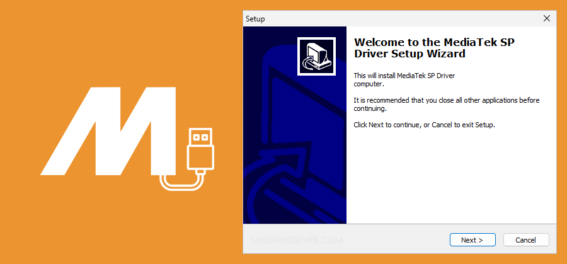Click 'This will install MediaTek SP Driver' text
Viewport: 567px width, 264px height.
pyautogui.click(x=404, y=76)
